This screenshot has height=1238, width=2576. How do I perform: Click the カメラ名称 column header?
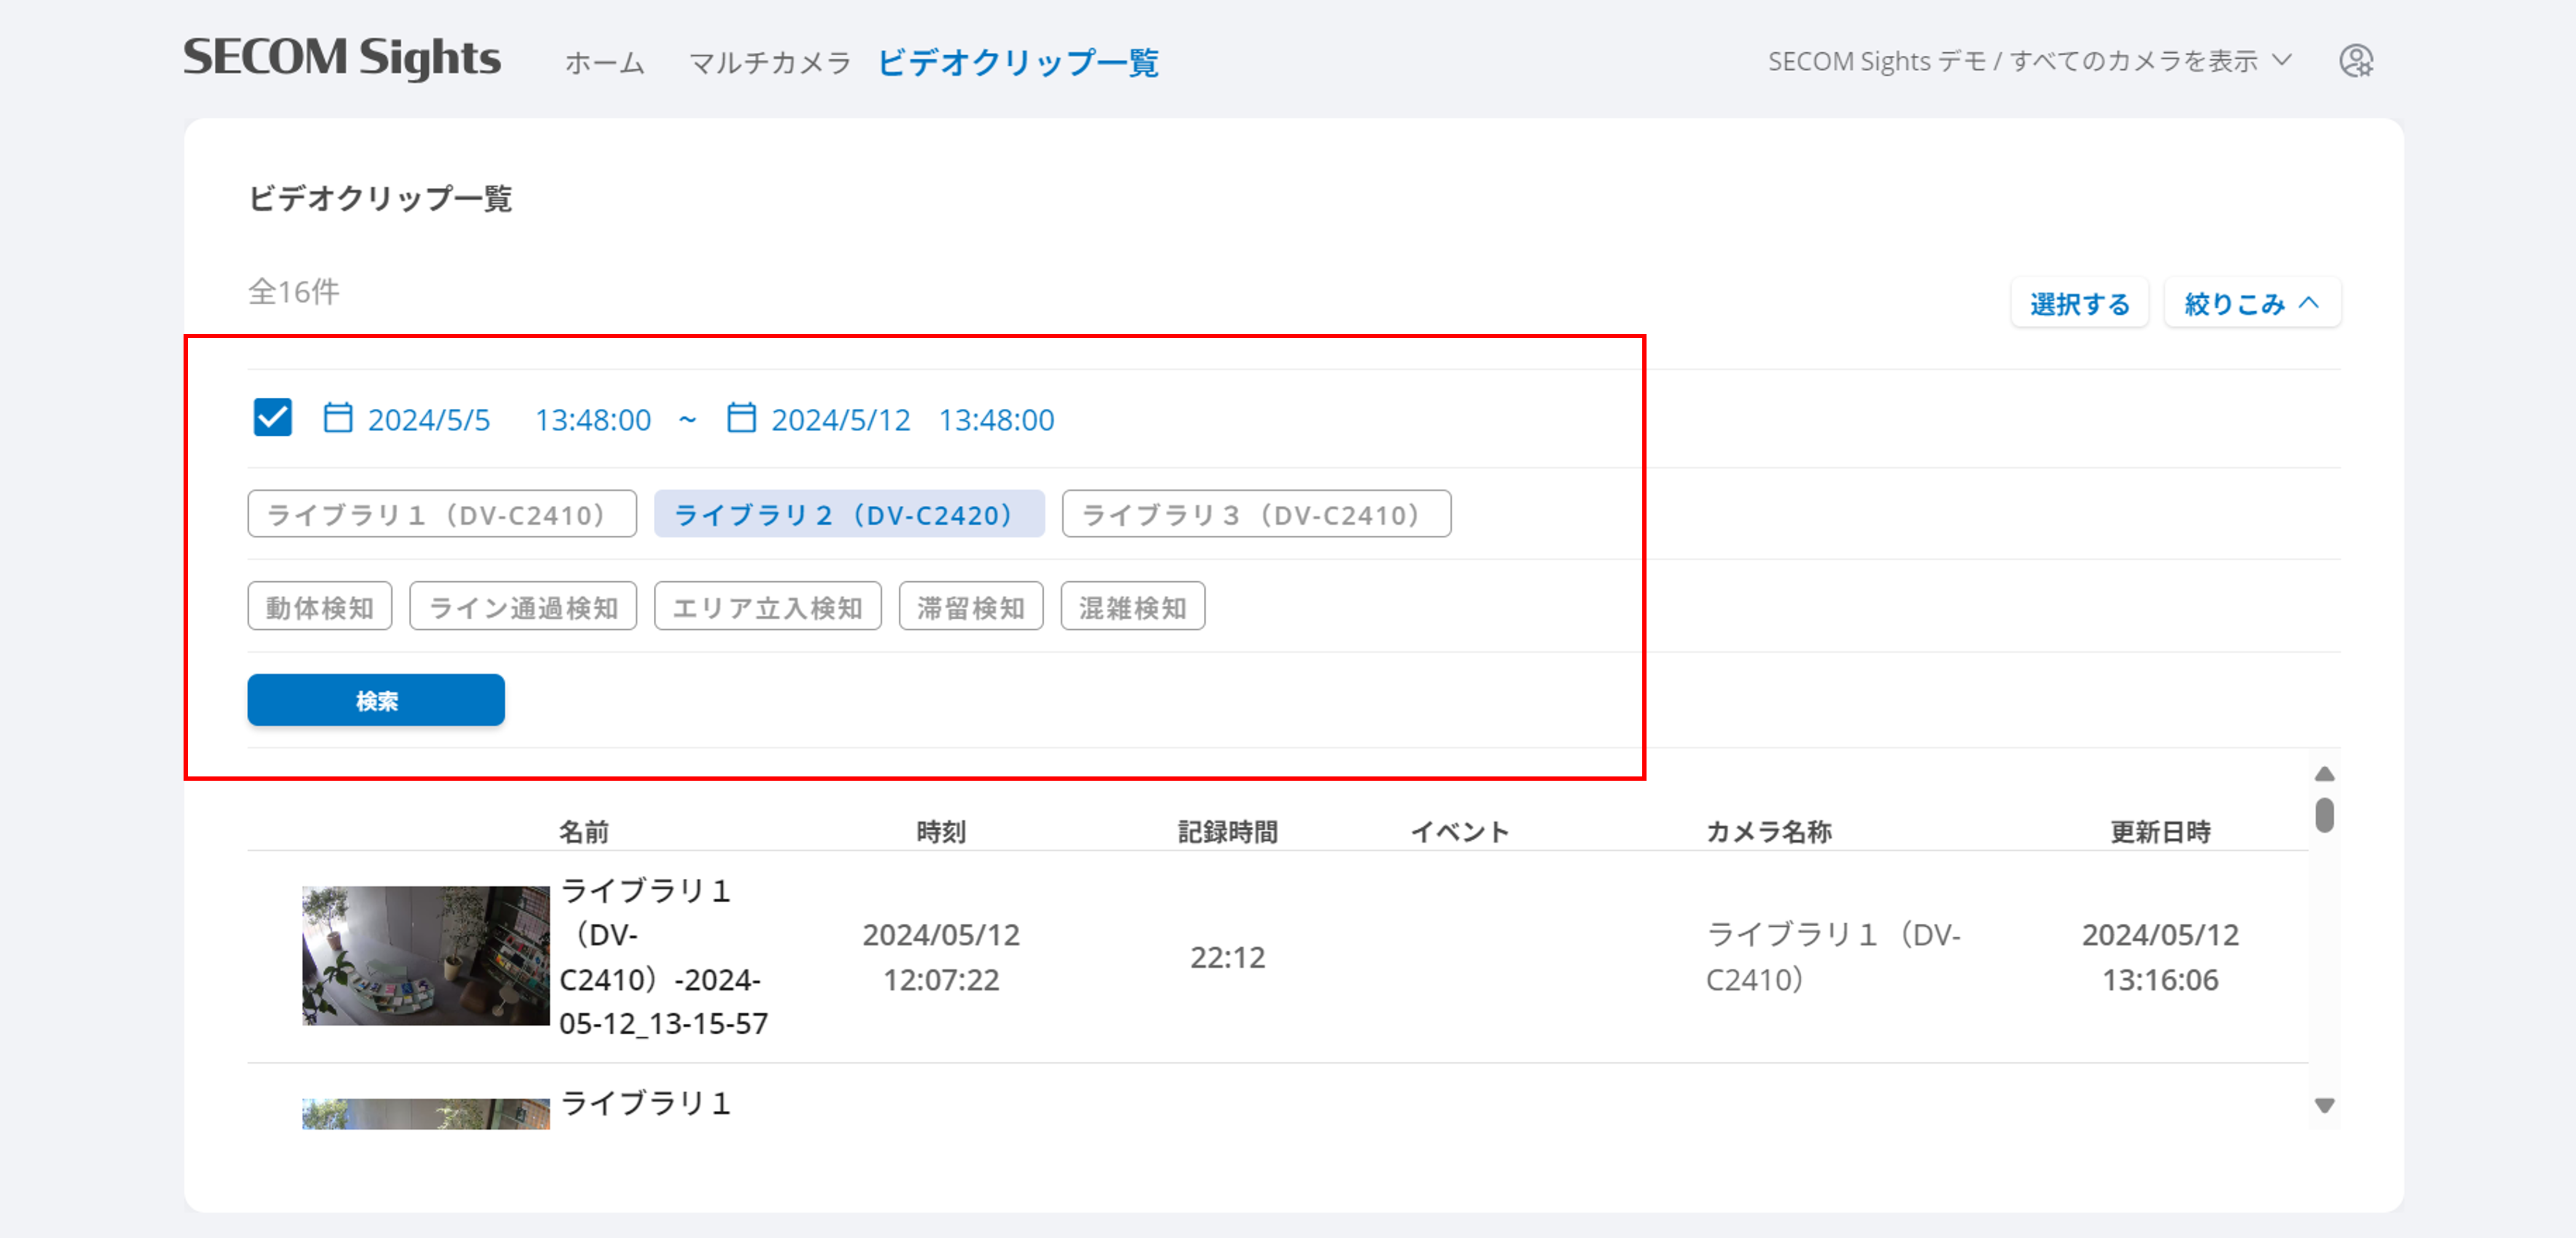[x=1769, y=831]
